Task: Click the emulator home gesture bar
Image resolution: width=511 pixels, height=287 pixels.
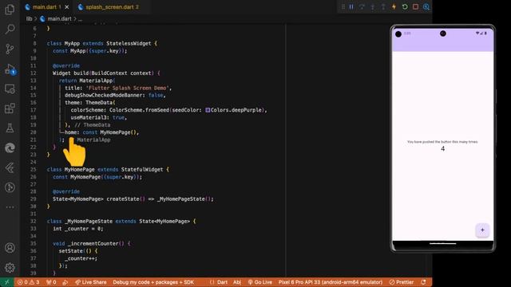Action: point(442,243)
